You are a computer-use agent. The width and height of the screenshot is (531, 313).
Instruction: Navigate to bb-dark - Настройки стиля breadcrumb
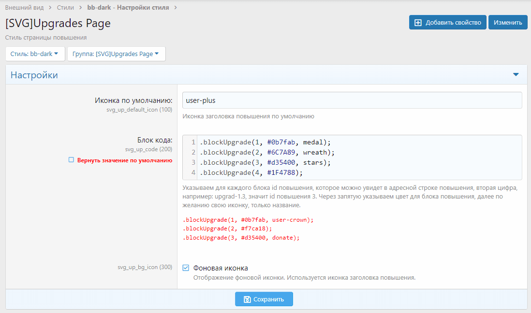(128, 7)
